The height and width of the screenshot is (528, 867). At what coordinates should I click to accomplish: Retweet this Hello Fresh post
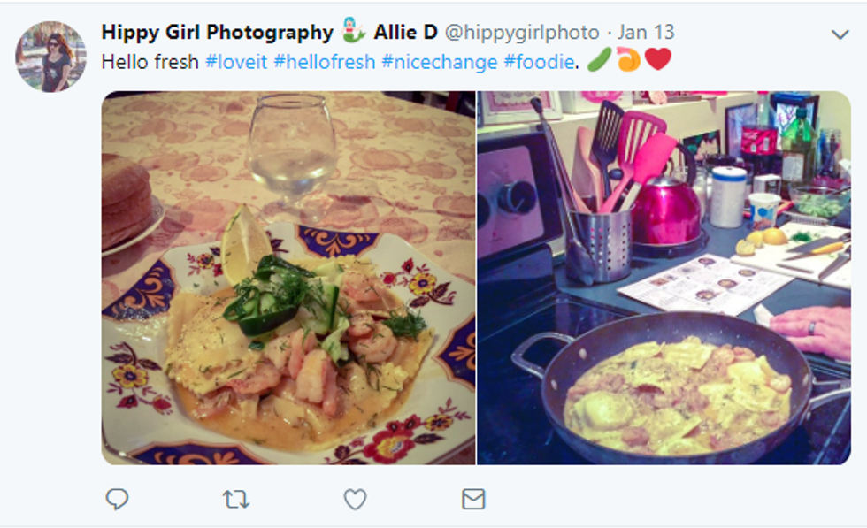[x=236, y=499]
